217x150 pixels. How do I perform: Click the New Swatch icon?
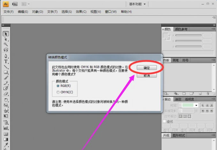pos(200,94)
